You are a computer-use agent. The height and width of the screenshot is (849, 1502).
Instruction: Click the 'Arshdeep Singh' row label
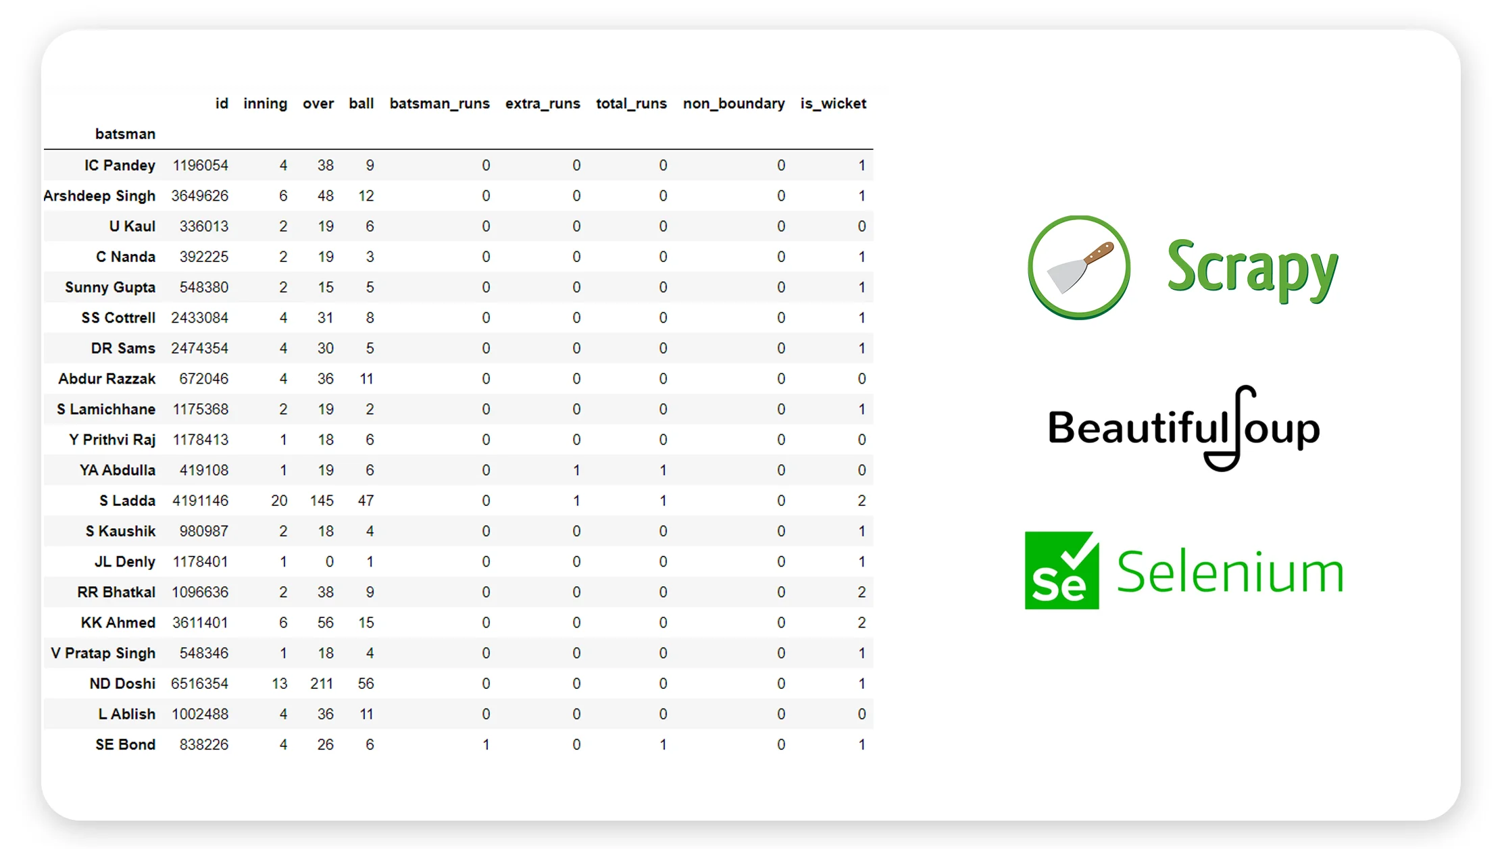[99, 196]
